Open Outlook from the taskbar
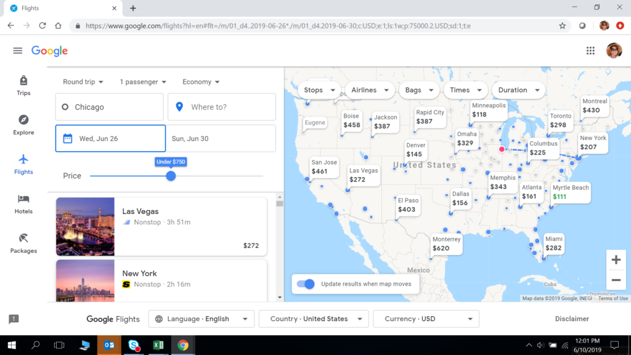Screen dimensions: 631x355 [x=109, y=345]
